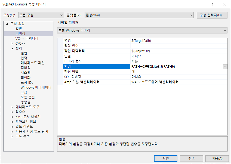231x164 pixels.
Task: Expand the 코드 분석 node
Action: [x=12, y=137]
